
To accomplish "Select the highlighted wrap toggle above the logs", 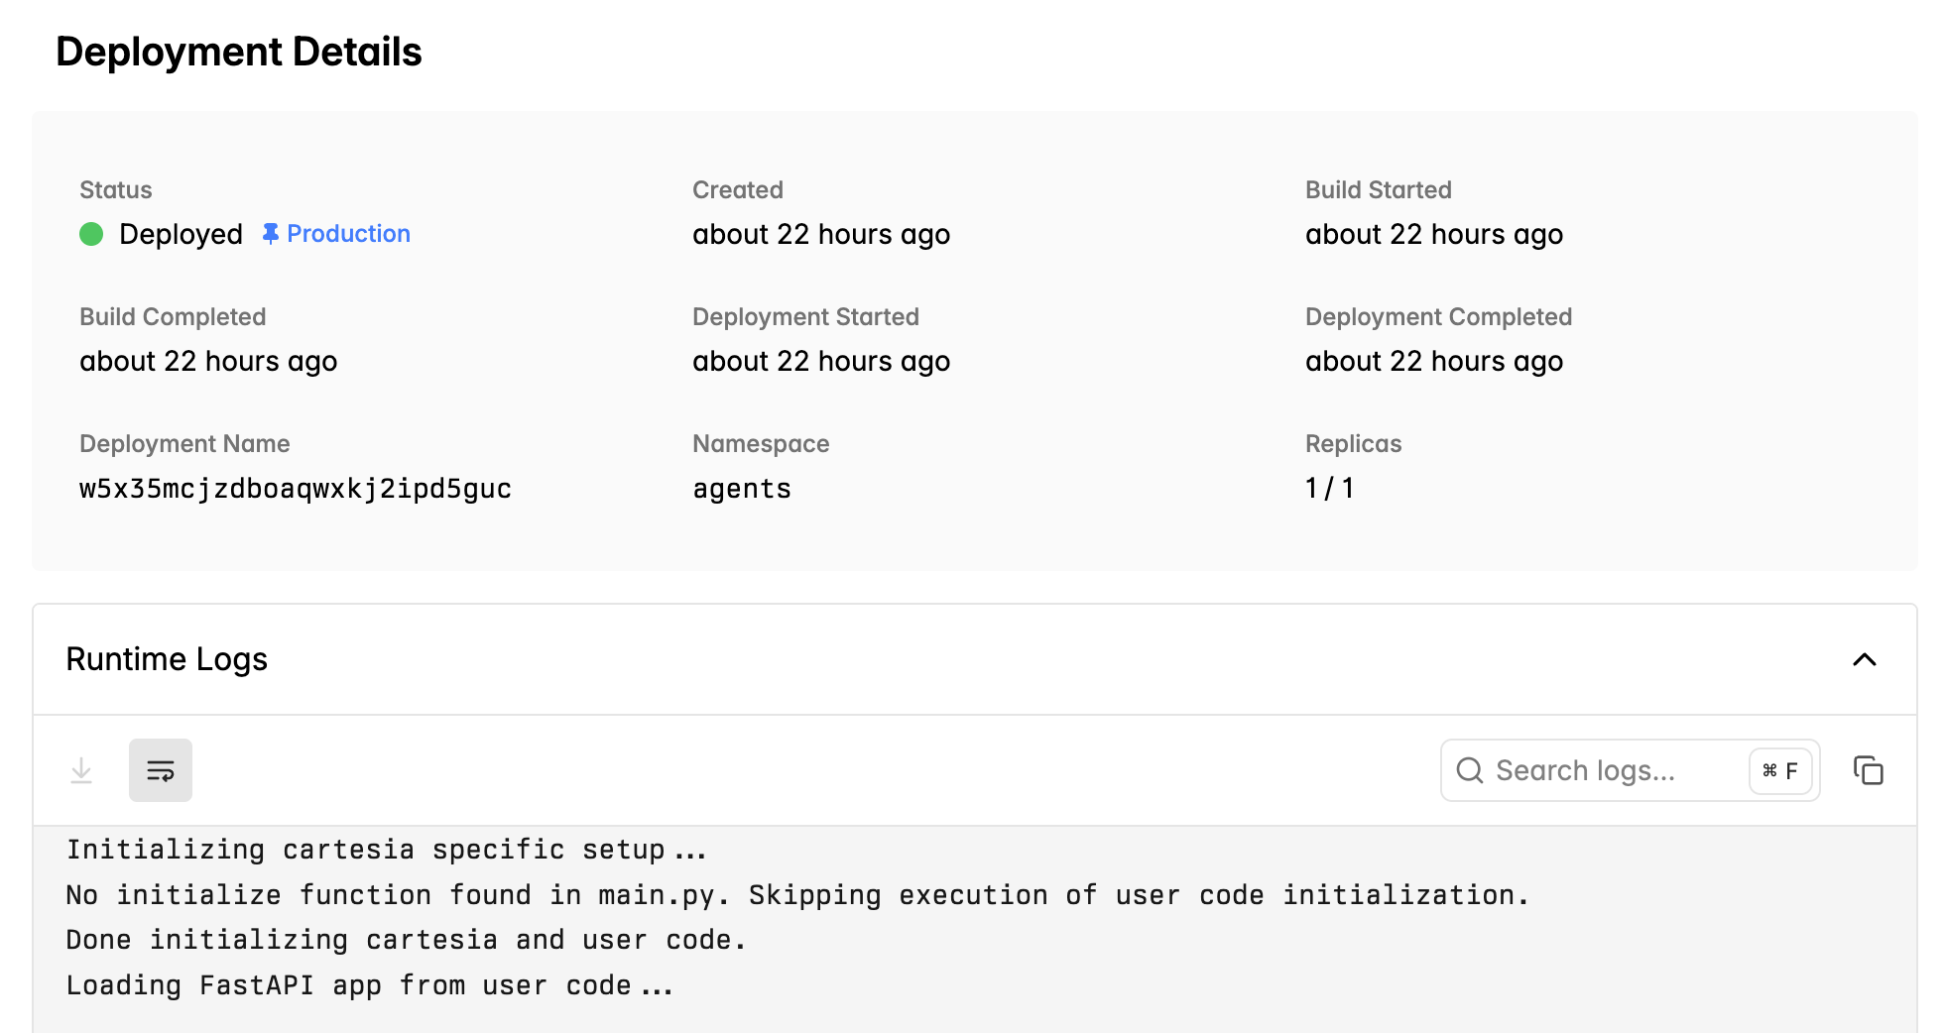I will (x=160, y=769).
